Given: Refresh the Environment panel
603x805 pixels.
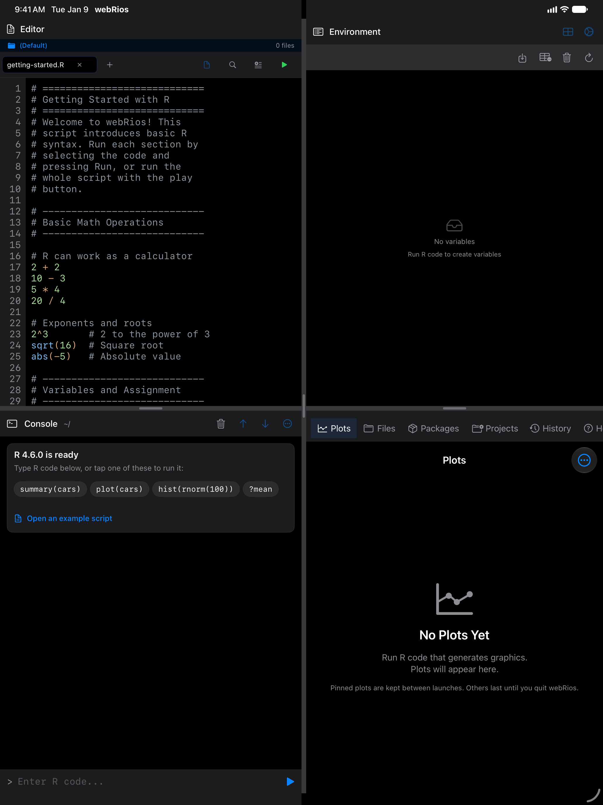Looking at the screenshot, I should pyautogui.click(x=589, y=58).
